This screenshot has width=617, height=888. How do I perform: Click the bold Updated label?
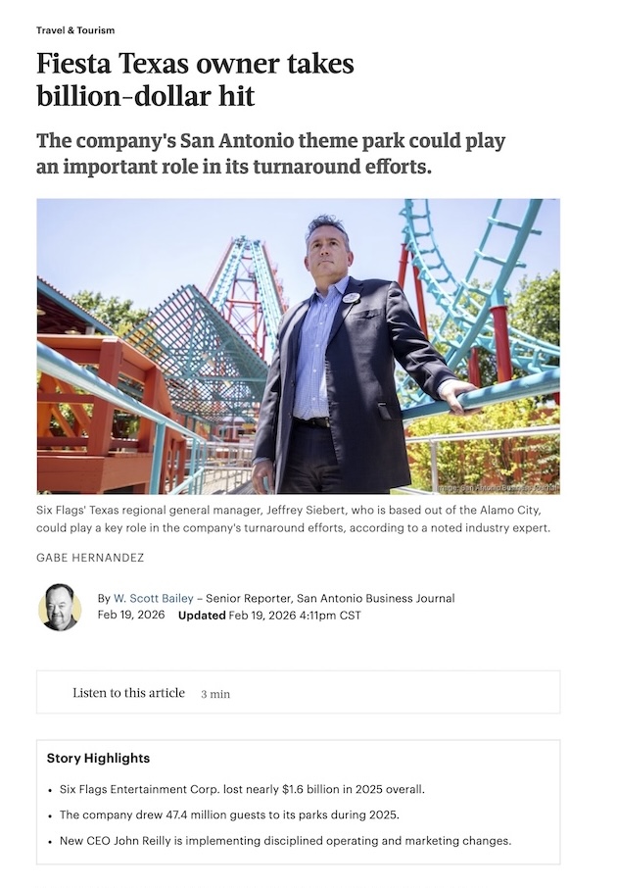[202, 616]
